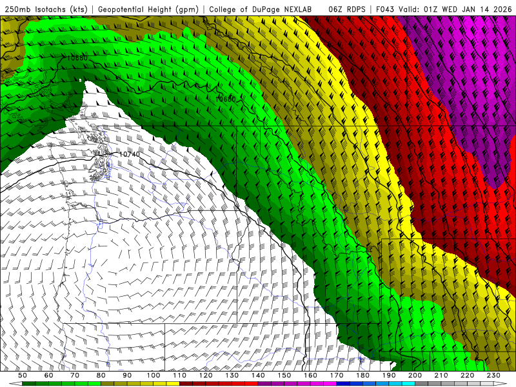Click the 180 knots scale label

coord(362,375)
